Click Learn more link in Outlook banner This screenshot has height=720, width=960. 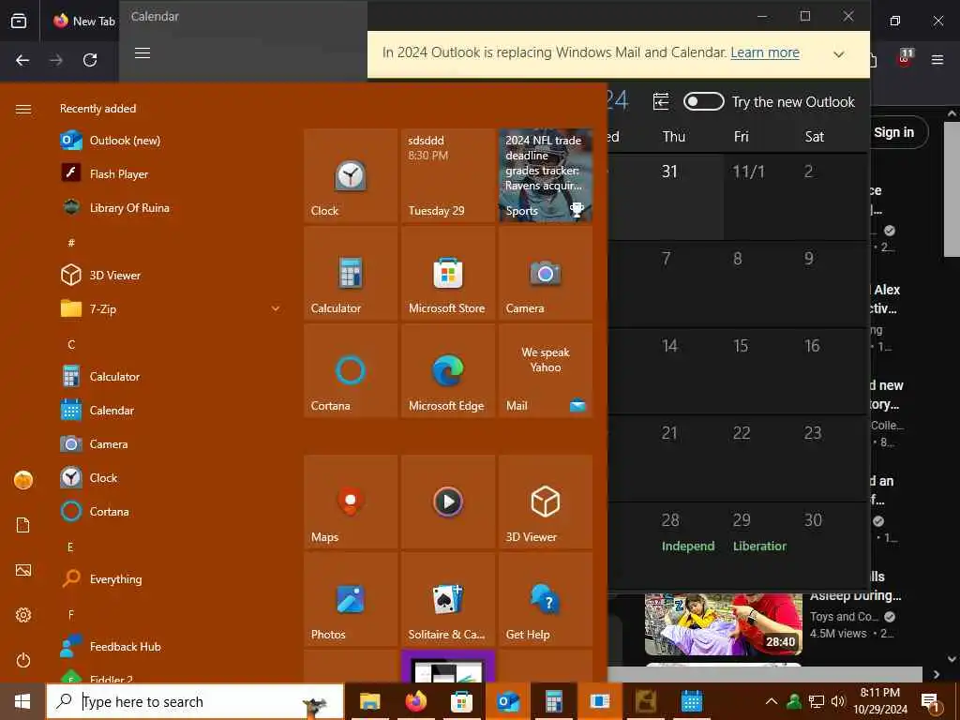tap(765, 52)
